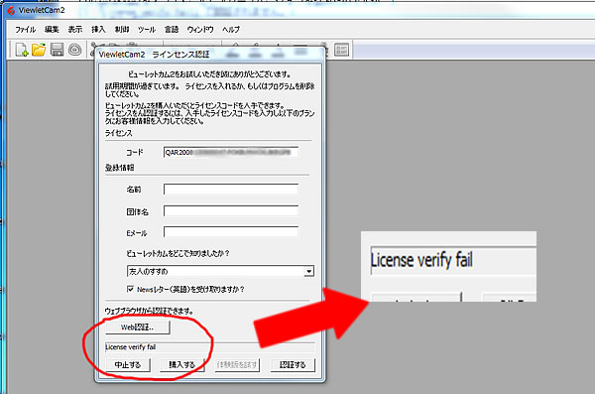The height and width of the screenshot is (394, 595).
Task: Open the ツール menu
Action: (147, 30)
